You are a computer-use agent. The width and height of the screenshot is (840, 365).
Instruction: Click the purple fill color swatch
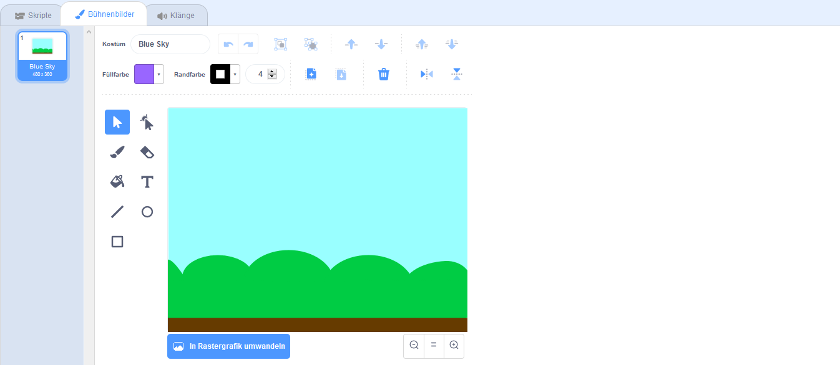pos(144,74)
